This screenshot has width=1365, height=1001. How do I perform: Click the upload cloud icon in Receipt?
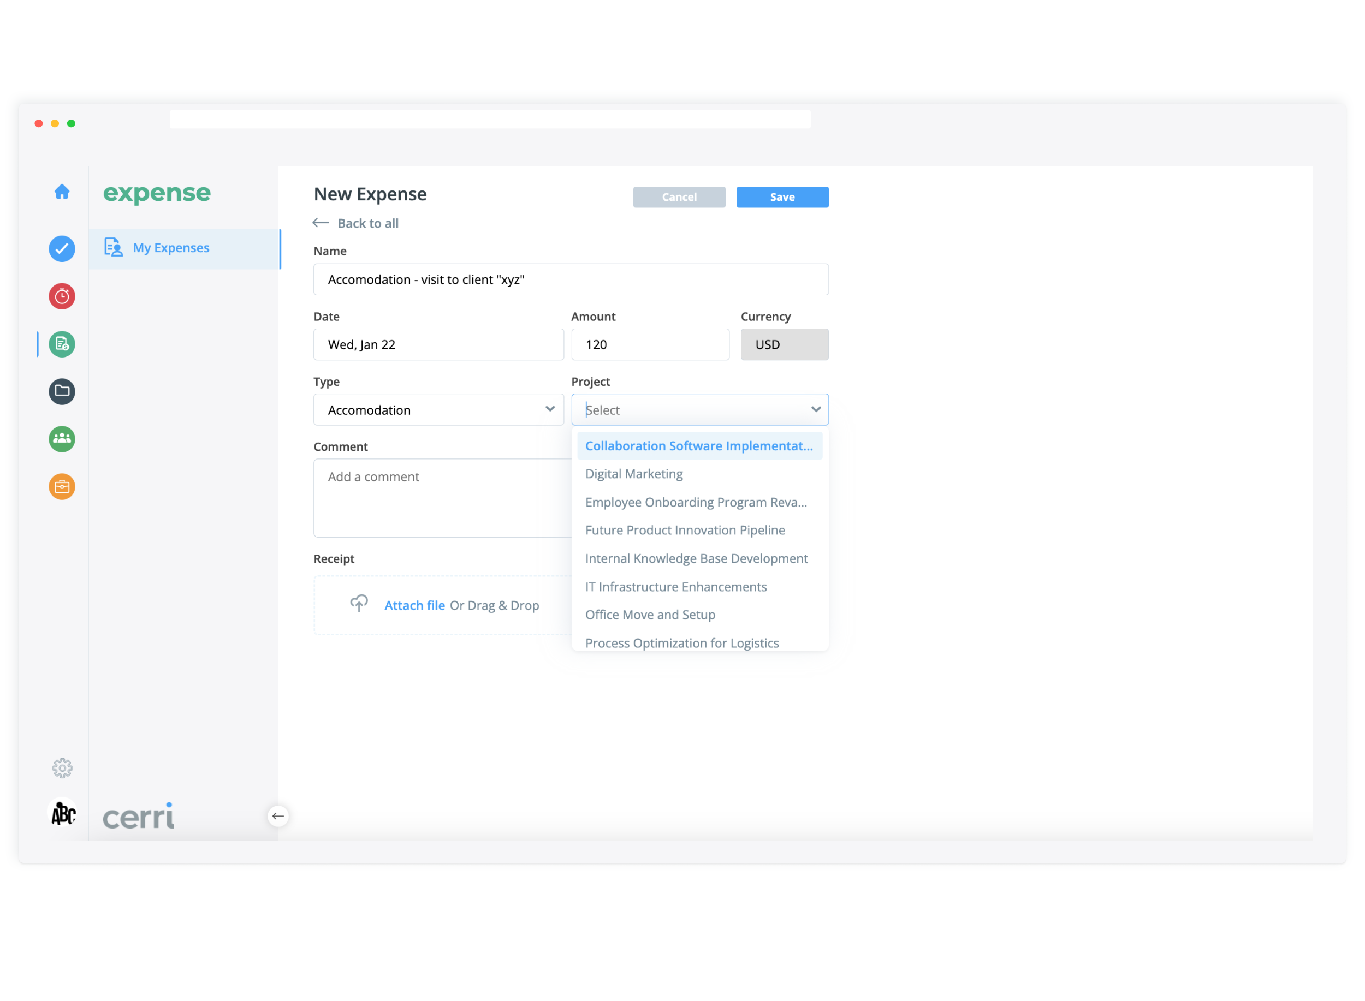[x=359, y=604]
